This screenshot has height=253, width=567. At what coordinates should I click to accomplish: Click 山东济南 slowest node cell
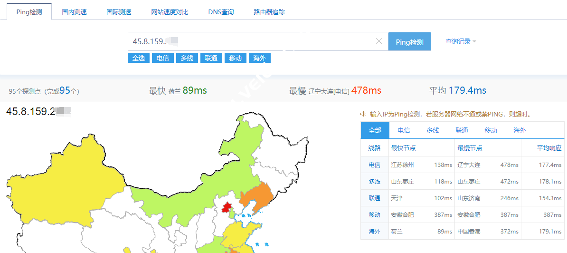tap(469, 198)
